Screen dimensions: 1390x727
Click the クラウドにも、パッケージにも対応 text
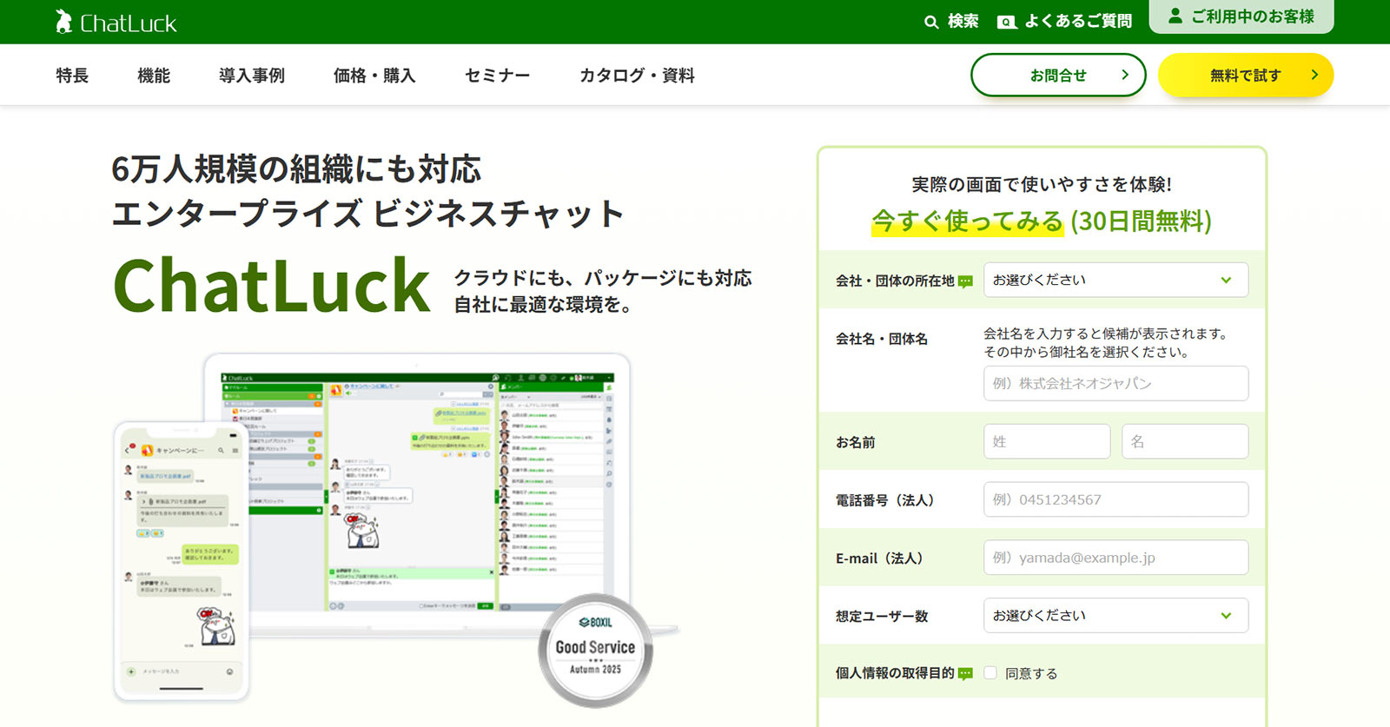(603, 278)
